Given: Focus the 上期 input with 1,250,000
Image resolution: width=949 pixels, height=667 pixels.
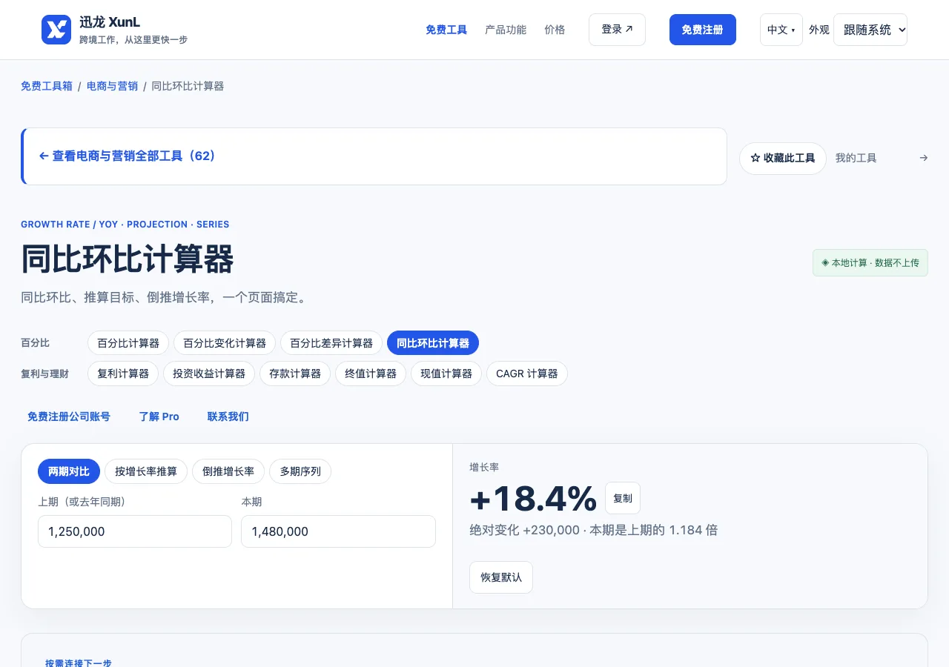Looking at the screenshot, I should [x=135, y=531].
